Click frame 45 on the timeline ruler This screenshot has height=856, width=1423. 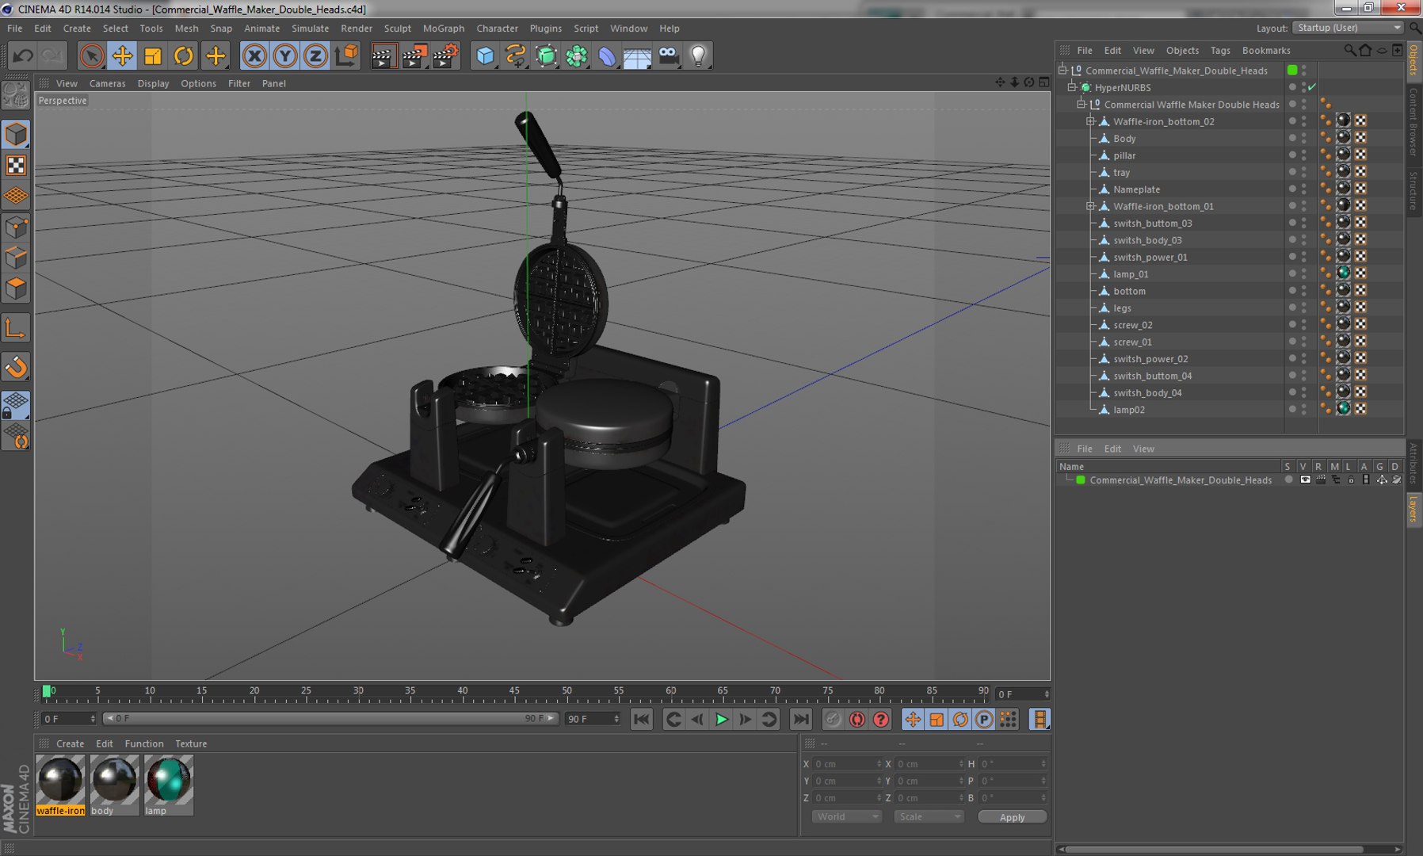[x=514, y=691]
